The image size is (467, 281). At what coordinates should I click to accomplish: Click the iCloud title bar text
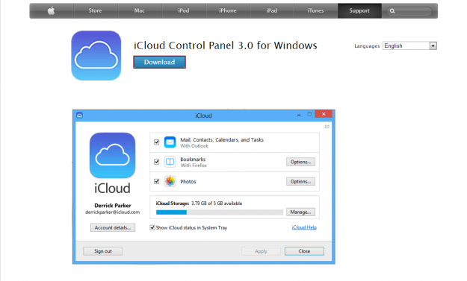pyautogui.click(x=203, y=116)
